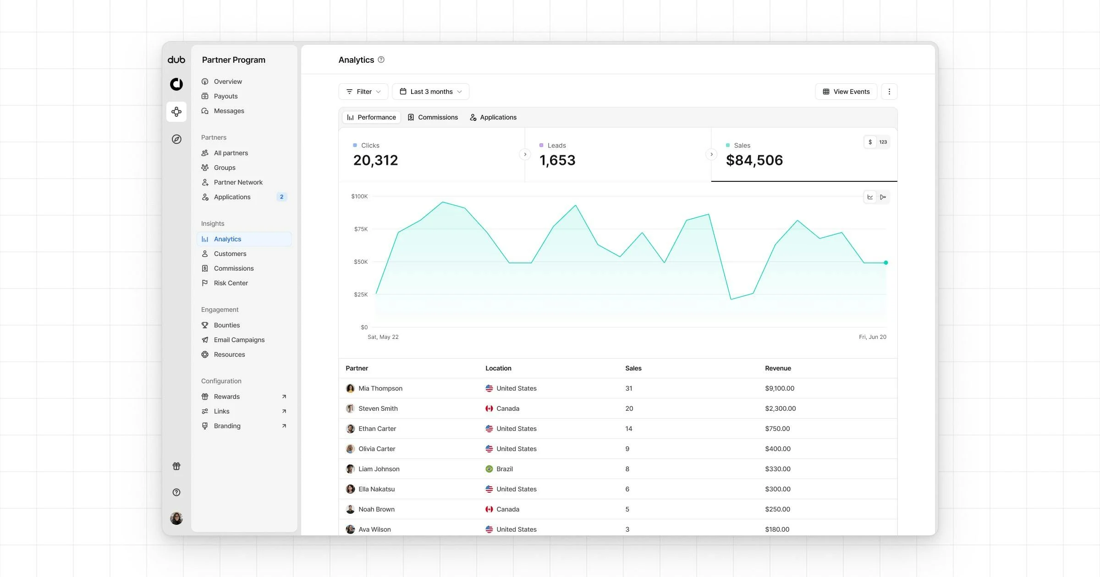Switch sales display to count (123)
This screenshot has height=577, width=1100.
tap(883, 142)
